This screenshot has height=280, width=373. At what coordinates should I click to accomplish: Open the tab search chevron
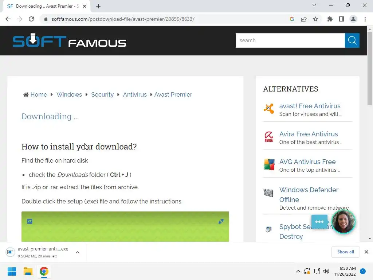click(x=314, y=5)
